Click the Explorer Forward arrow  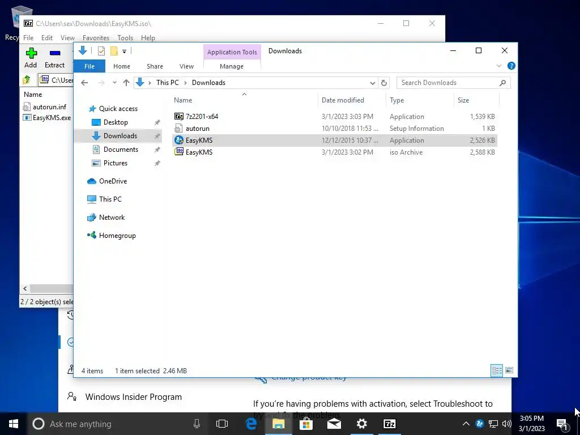coord(101,83)
